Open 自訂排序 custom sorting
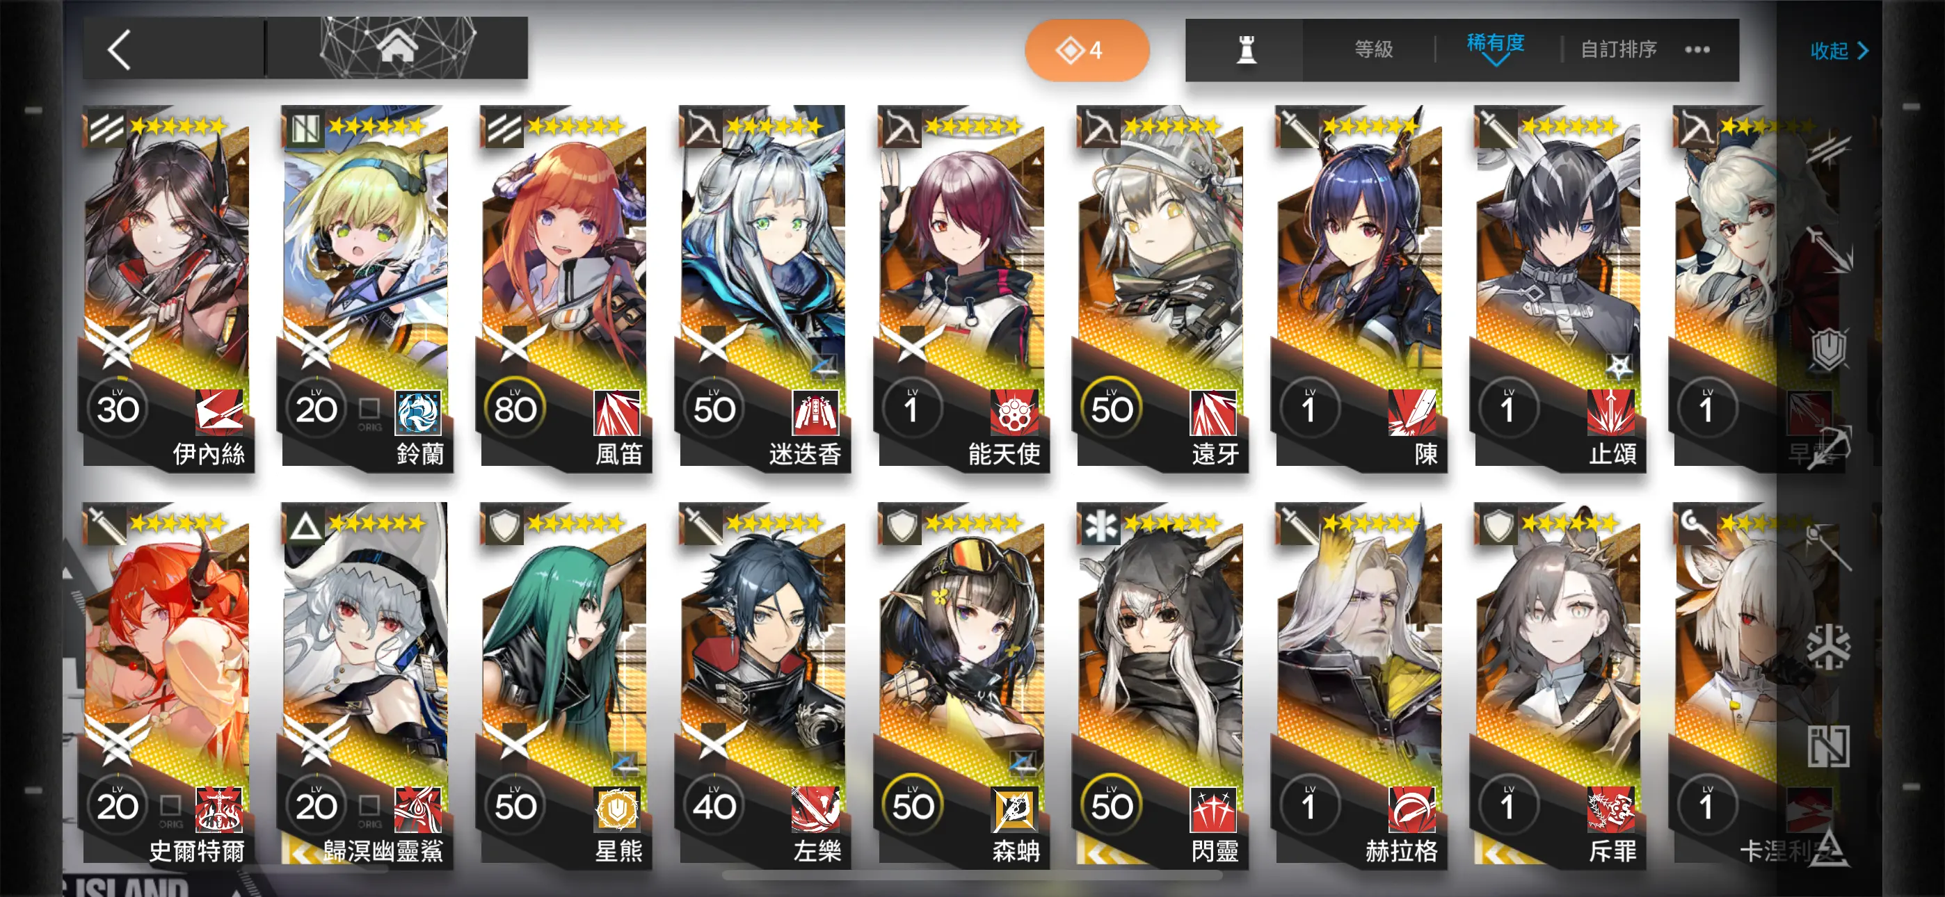 point(1619,50)
